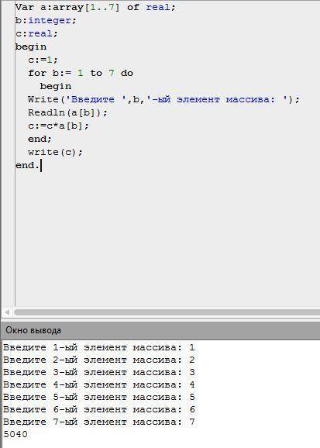Click the 'Write' call with the Введите string
320x448 pixels.
(x=163, y=99)
